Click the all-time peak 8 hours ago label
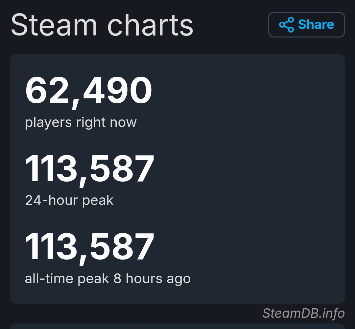The image size is (355, 329). [x=108, y=279]
